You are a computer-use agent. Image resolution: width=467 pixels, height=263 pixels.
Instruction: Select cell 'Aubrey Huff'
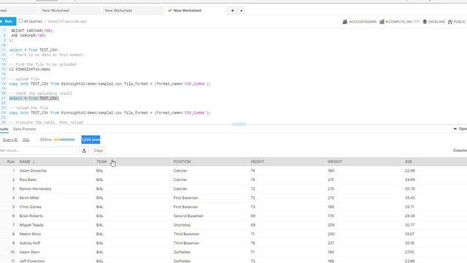point(30,243)
